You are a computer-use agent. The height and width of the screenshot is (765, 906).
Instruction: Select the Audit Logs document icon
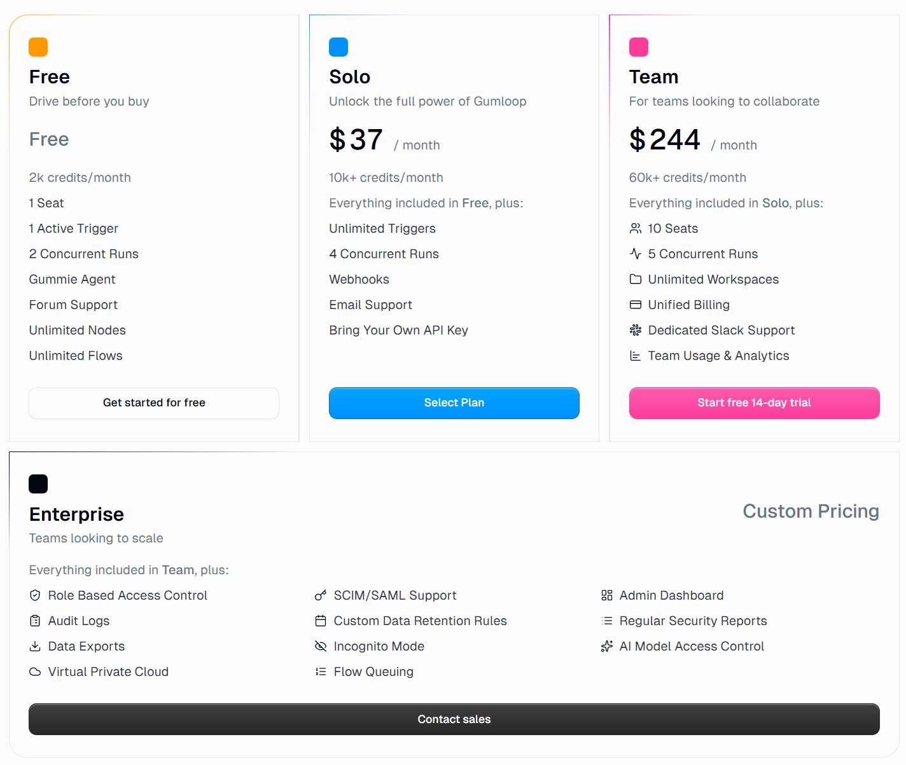click(x=35, y=621)
